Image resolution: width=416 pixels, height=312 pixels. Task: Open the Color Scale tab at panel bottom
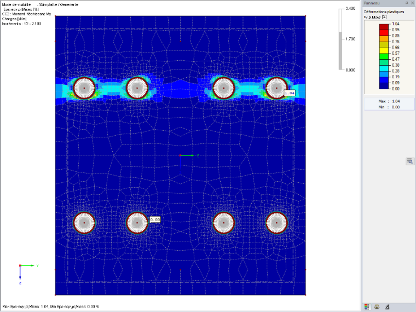[366, 307]
